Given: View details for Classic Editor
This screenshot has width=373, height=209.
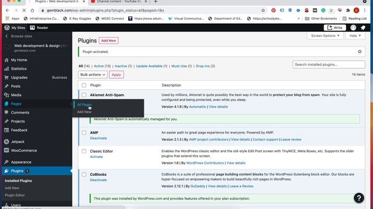Looking at the screenshot, I should [235, 163].
